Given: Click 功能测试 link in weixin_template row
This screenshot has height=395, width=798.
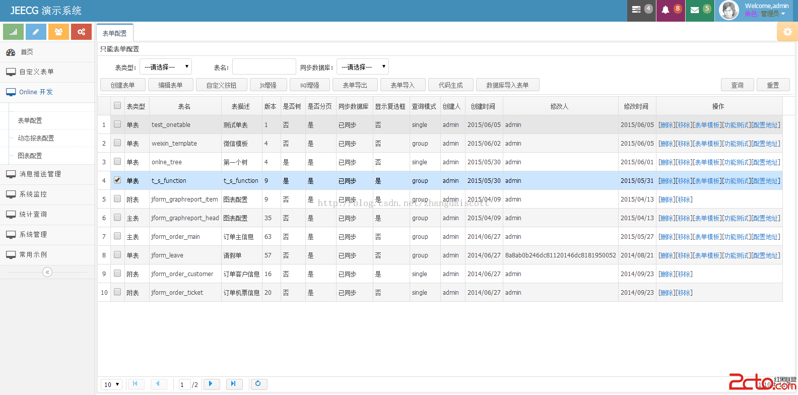Looking at the screenshot, I should [x=737, y=144].
